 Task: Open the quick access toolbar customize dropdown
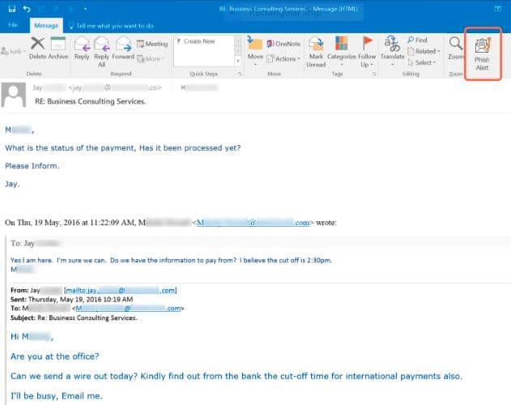tap(85, 9)
